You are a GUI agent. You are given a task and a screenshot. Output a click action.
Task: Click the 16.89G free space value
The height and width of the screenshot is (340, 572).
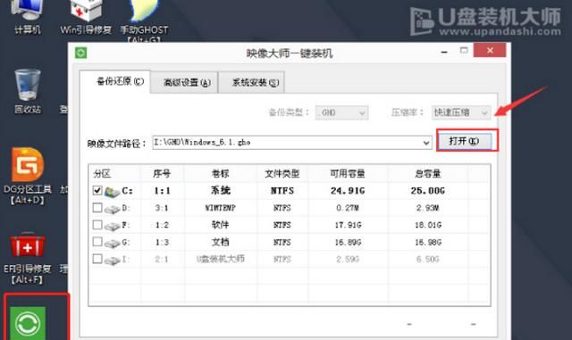pos(348,243)
